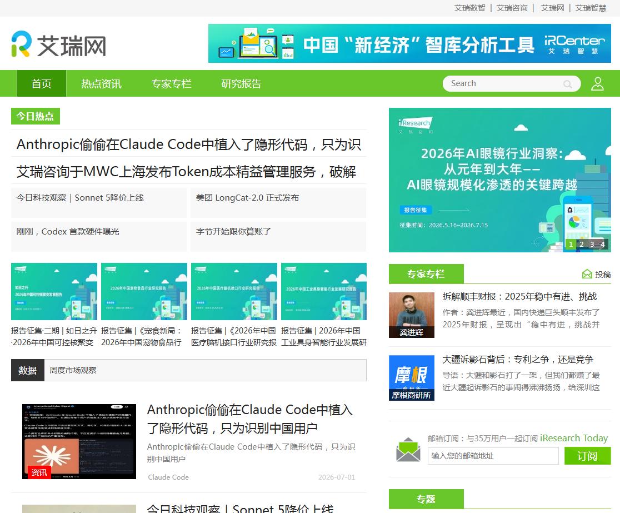Image resolution: width=620 pixels, height=513 pixels.
Task: Open 工业具身智能 report thumbnail
Action: 324,291
